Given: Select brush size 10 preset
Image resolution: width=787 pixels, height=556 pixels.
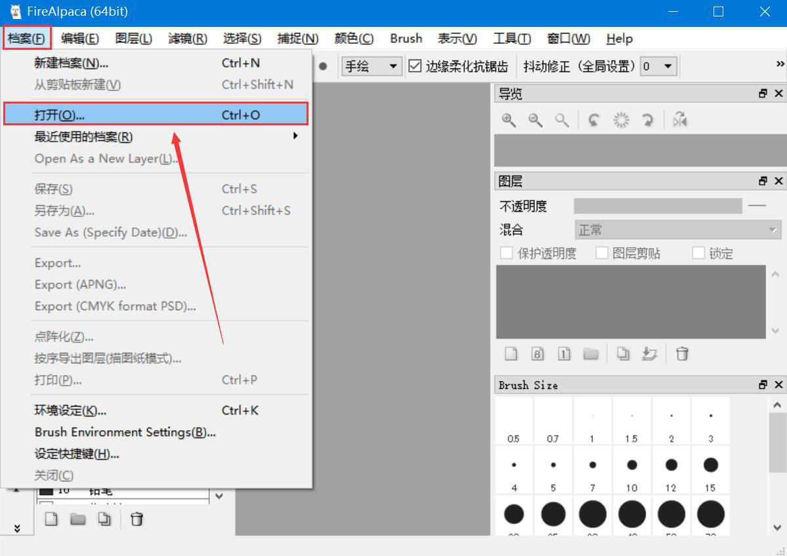Looking at the screenshot, I should 631,470.
